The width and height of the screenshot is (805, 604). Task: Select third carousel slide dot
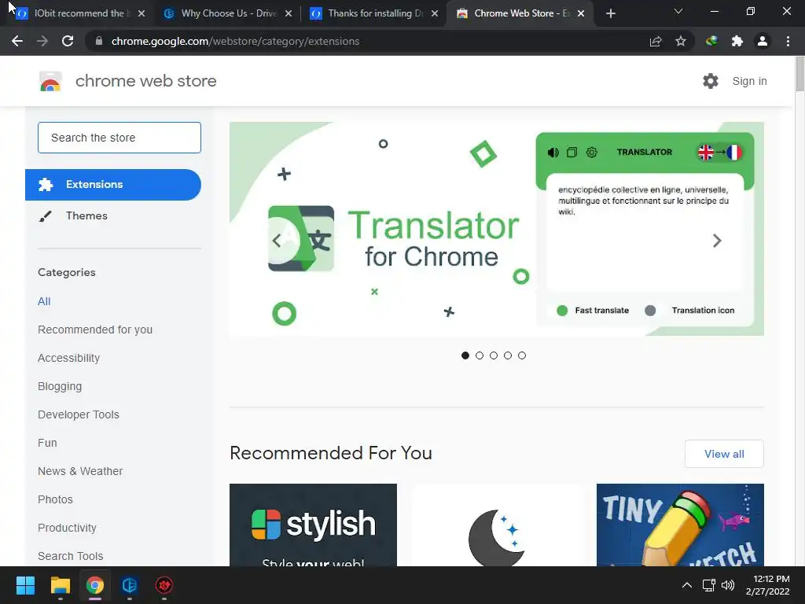coord(494,355)
